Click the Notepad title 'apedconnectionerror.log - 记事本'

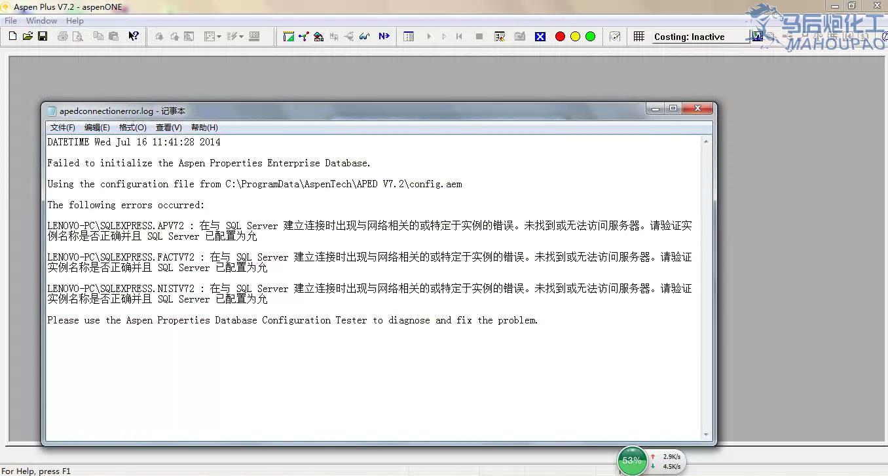point(122,111)
